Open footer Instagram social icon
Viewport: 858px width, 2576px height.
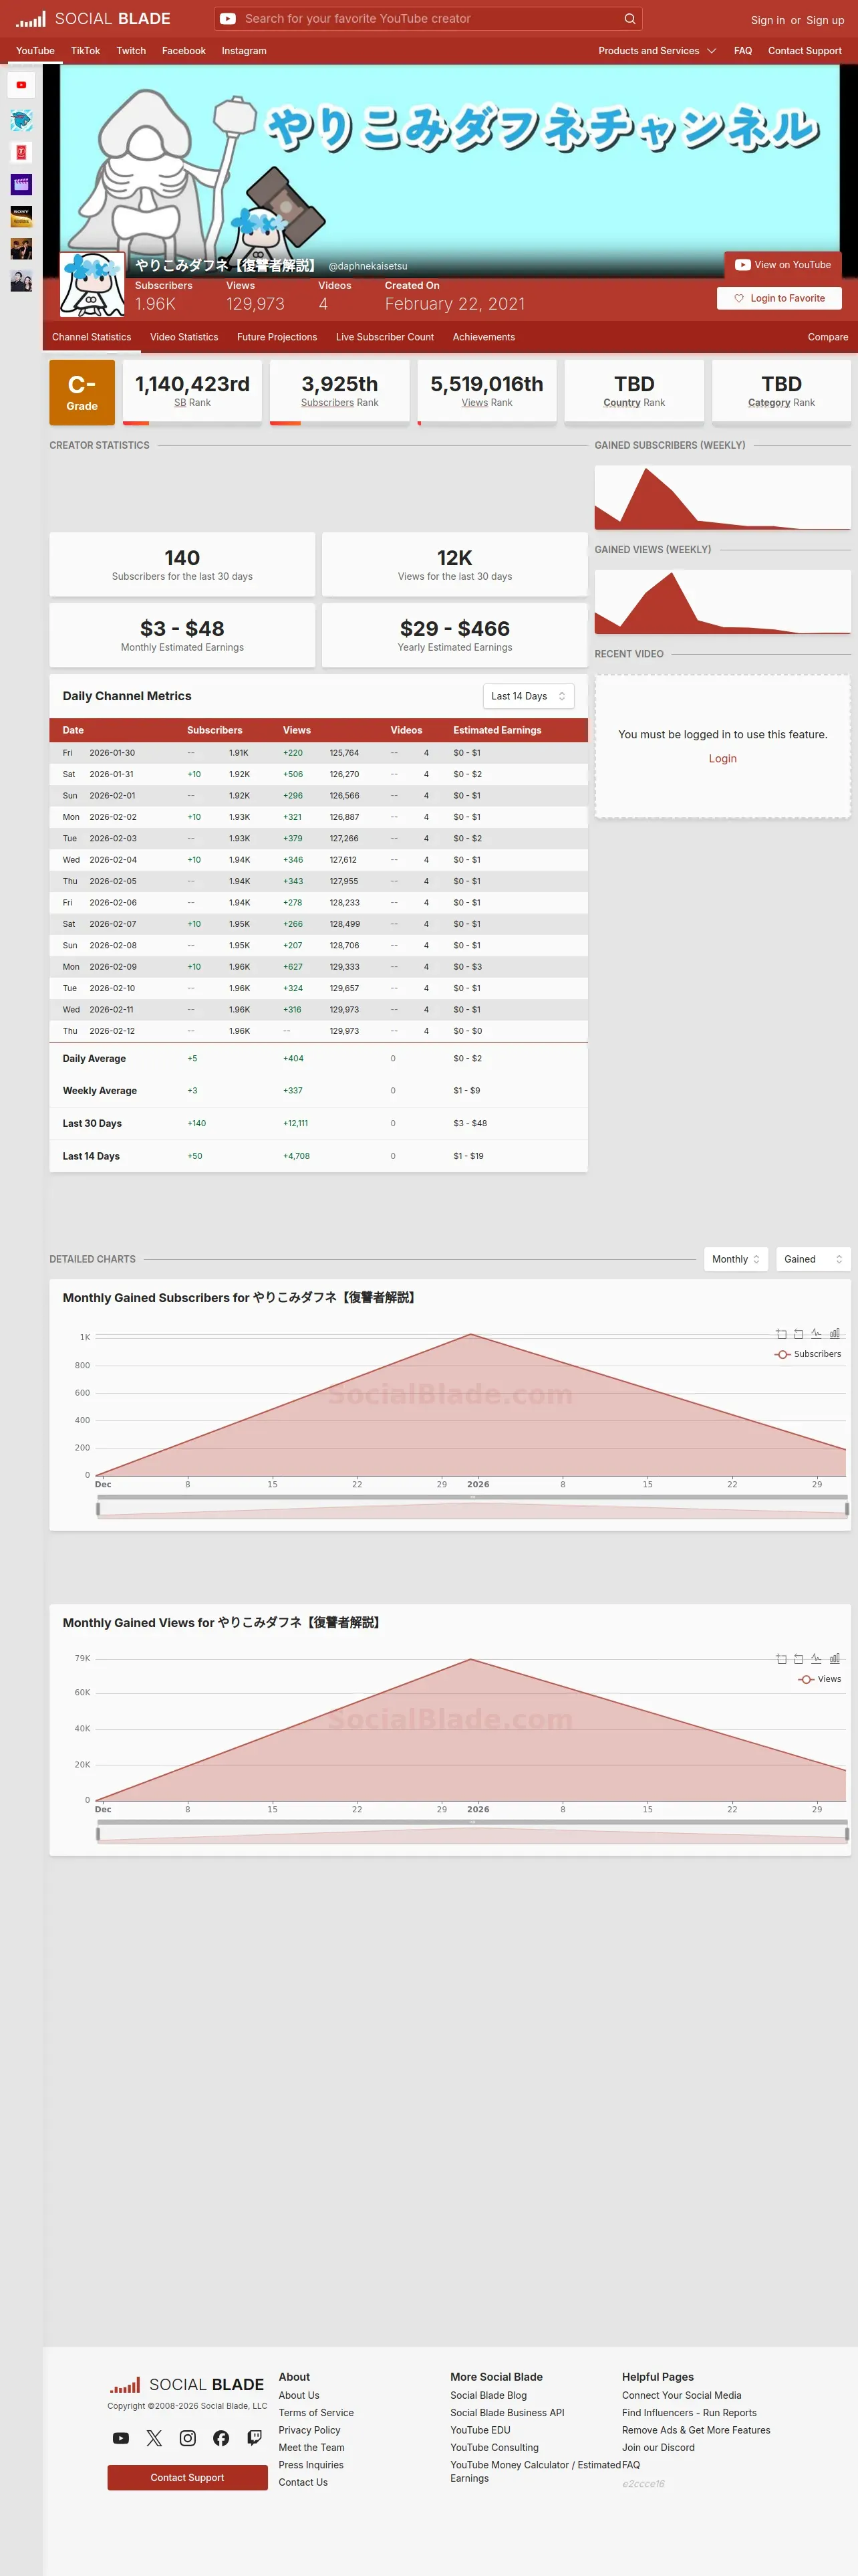click(188, 2438)
